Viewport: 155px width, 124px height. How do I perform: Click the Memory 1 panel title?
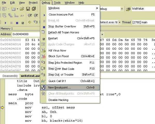pyautogui.click(x=6, y=29)
